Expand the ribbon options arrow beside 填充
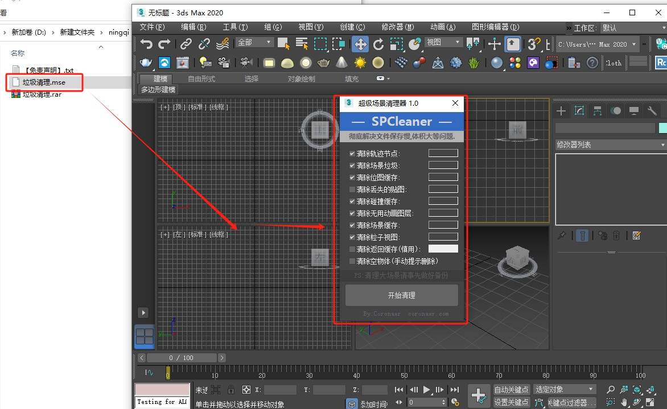 click(383, 79)
